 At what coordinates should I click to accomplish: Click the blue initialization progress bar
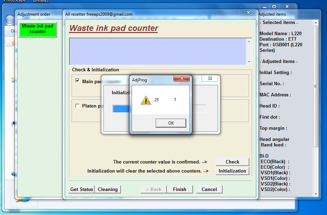pos(121,109)
